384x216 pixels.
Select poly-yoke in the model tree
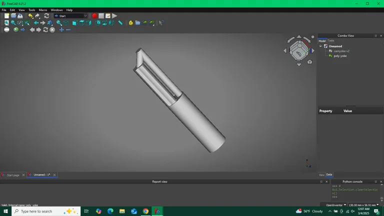(x=340, y=56)
